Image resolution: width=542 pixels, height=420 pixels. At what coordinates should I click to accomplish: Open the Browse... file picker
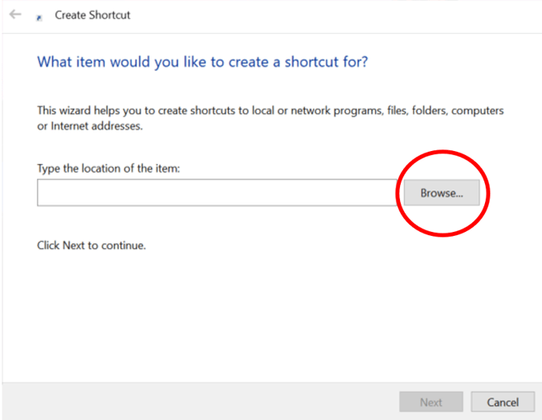point(441,192)
